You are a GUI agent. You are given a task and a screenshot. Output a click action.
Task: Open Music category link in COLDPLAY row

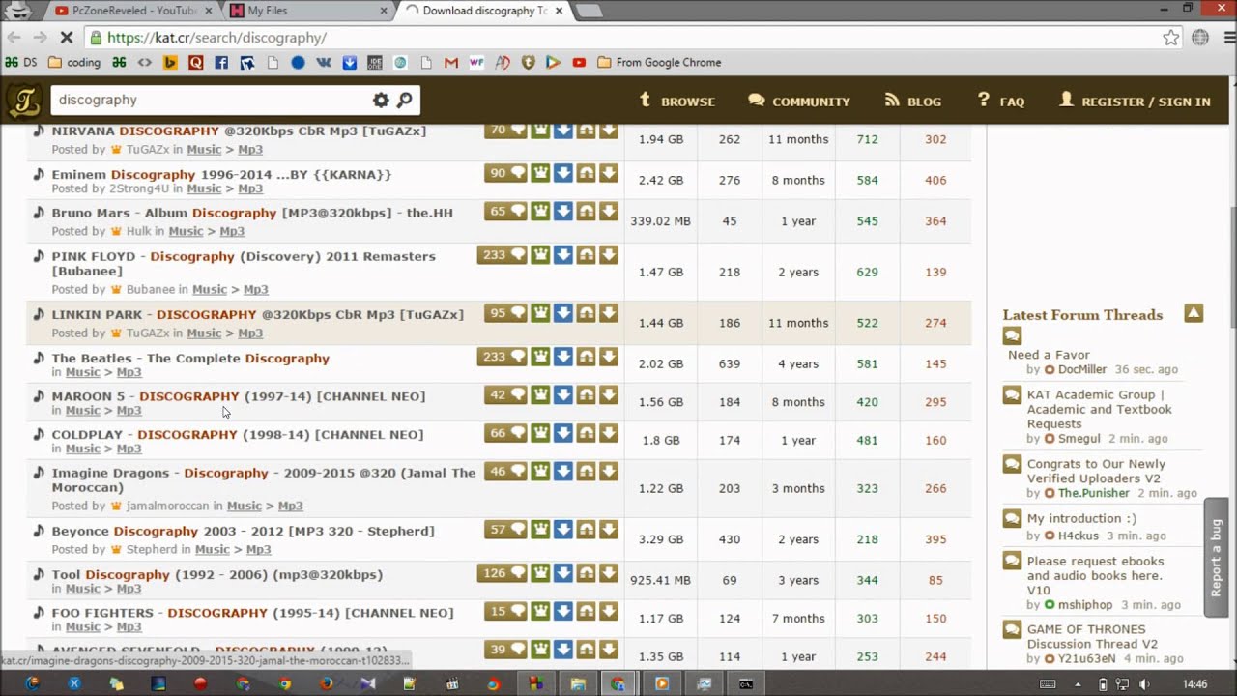pos(82,449)
